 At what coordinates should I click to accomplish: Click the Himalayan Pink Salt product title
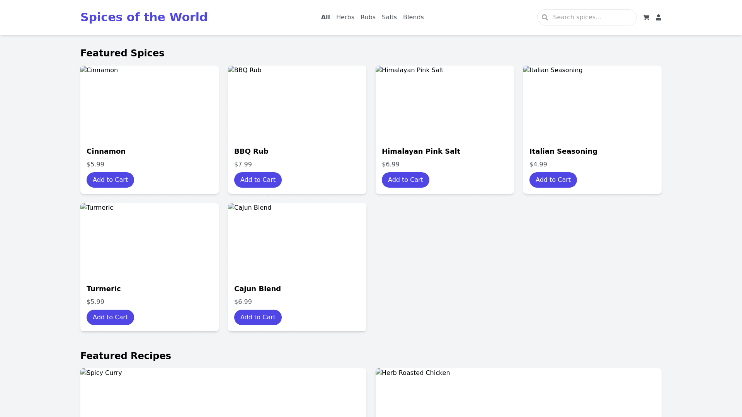pyautogui.click(x=421, y=151)
